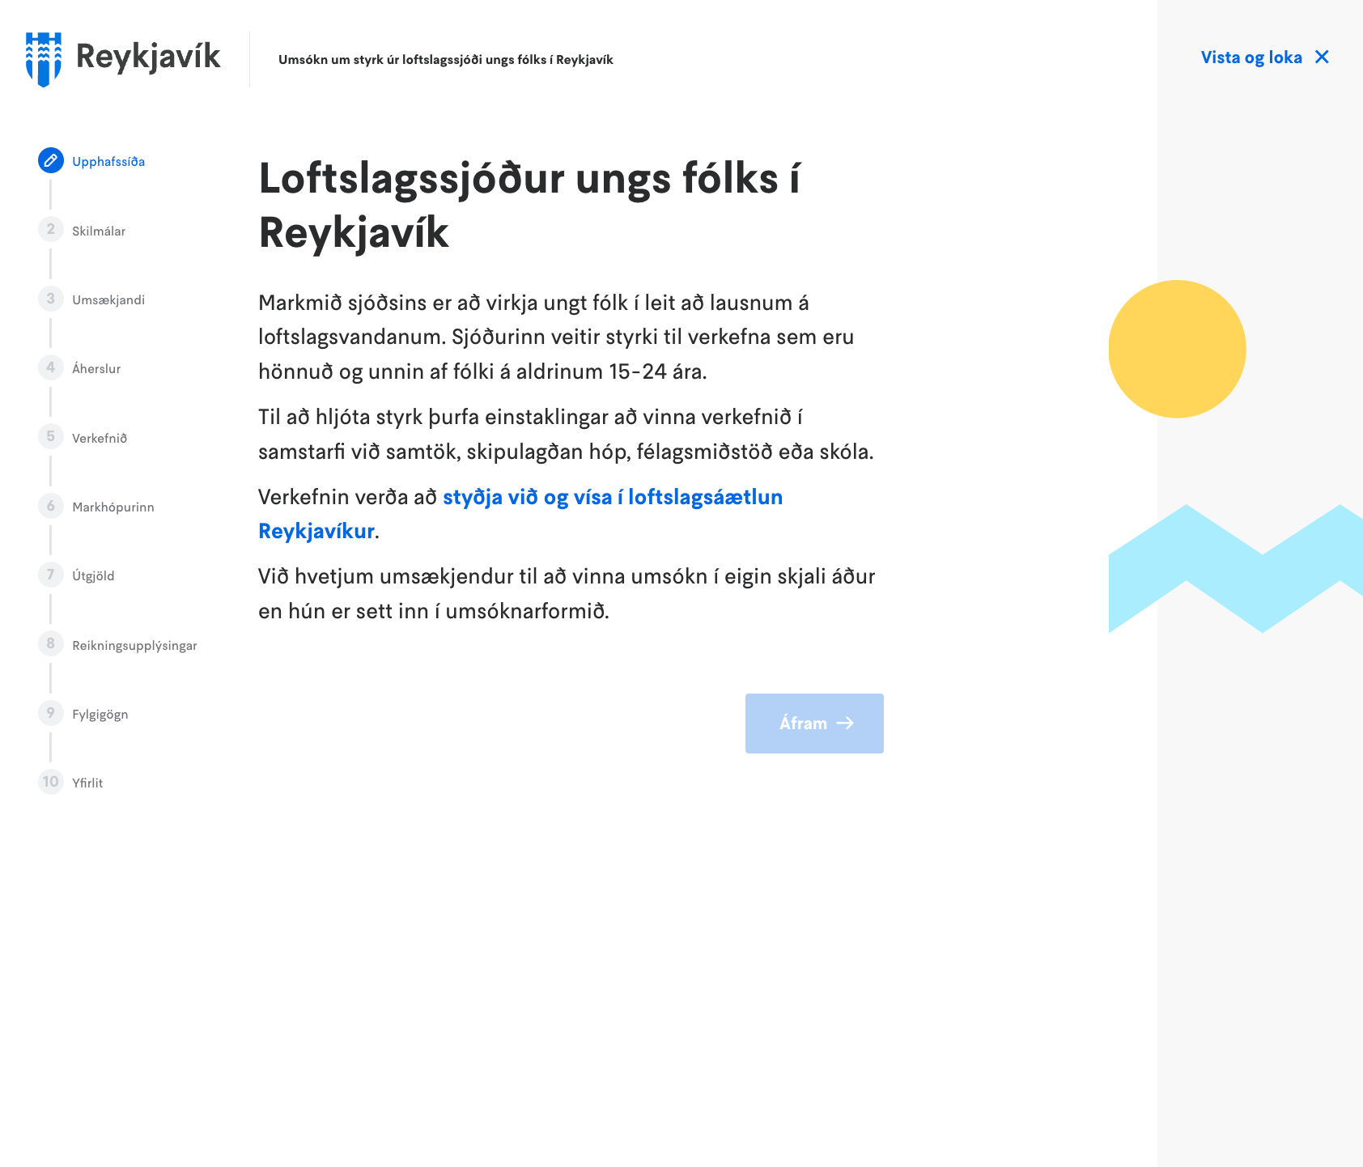Navigate to Útgjöld in sidebar

tap(93, 575)
